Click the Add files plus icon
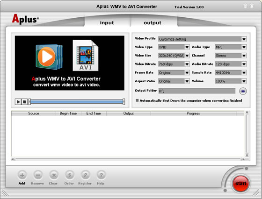The width and height of the screenshot is (262, 199). pos(22,175)
